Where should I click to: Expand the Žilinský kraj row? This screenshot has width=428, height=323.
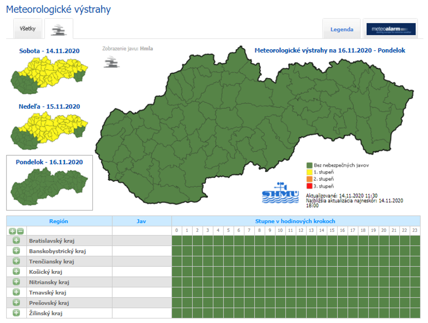pyautogui.click(x=16, y=313)
